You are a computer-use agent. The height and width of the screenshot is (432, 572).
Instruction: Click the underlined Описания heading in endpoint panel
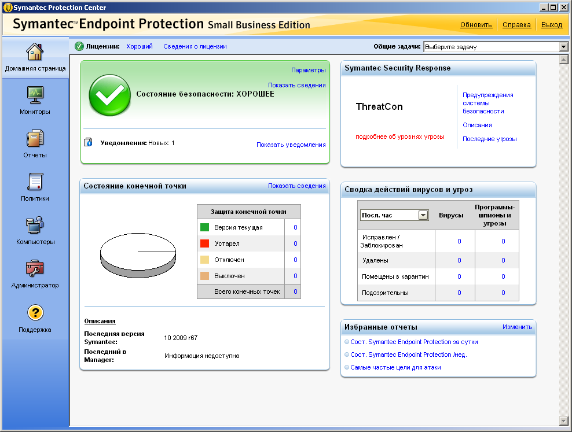(100, 321)
